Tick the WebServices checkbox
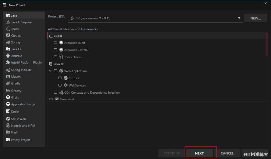The image size is (271, 159). (x=60, y=85)
